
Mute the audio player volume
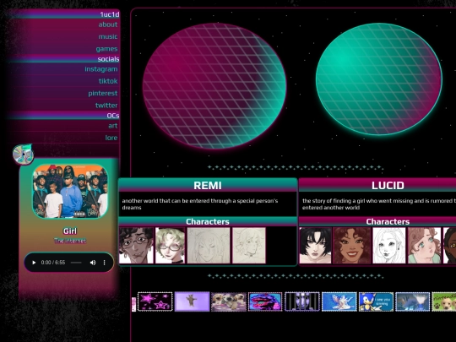tap(93, 263)
